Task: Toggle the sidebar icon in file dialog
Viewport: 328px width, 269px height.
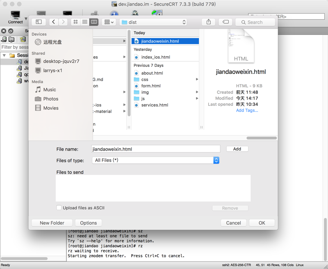Action: (x=39, y=22)
